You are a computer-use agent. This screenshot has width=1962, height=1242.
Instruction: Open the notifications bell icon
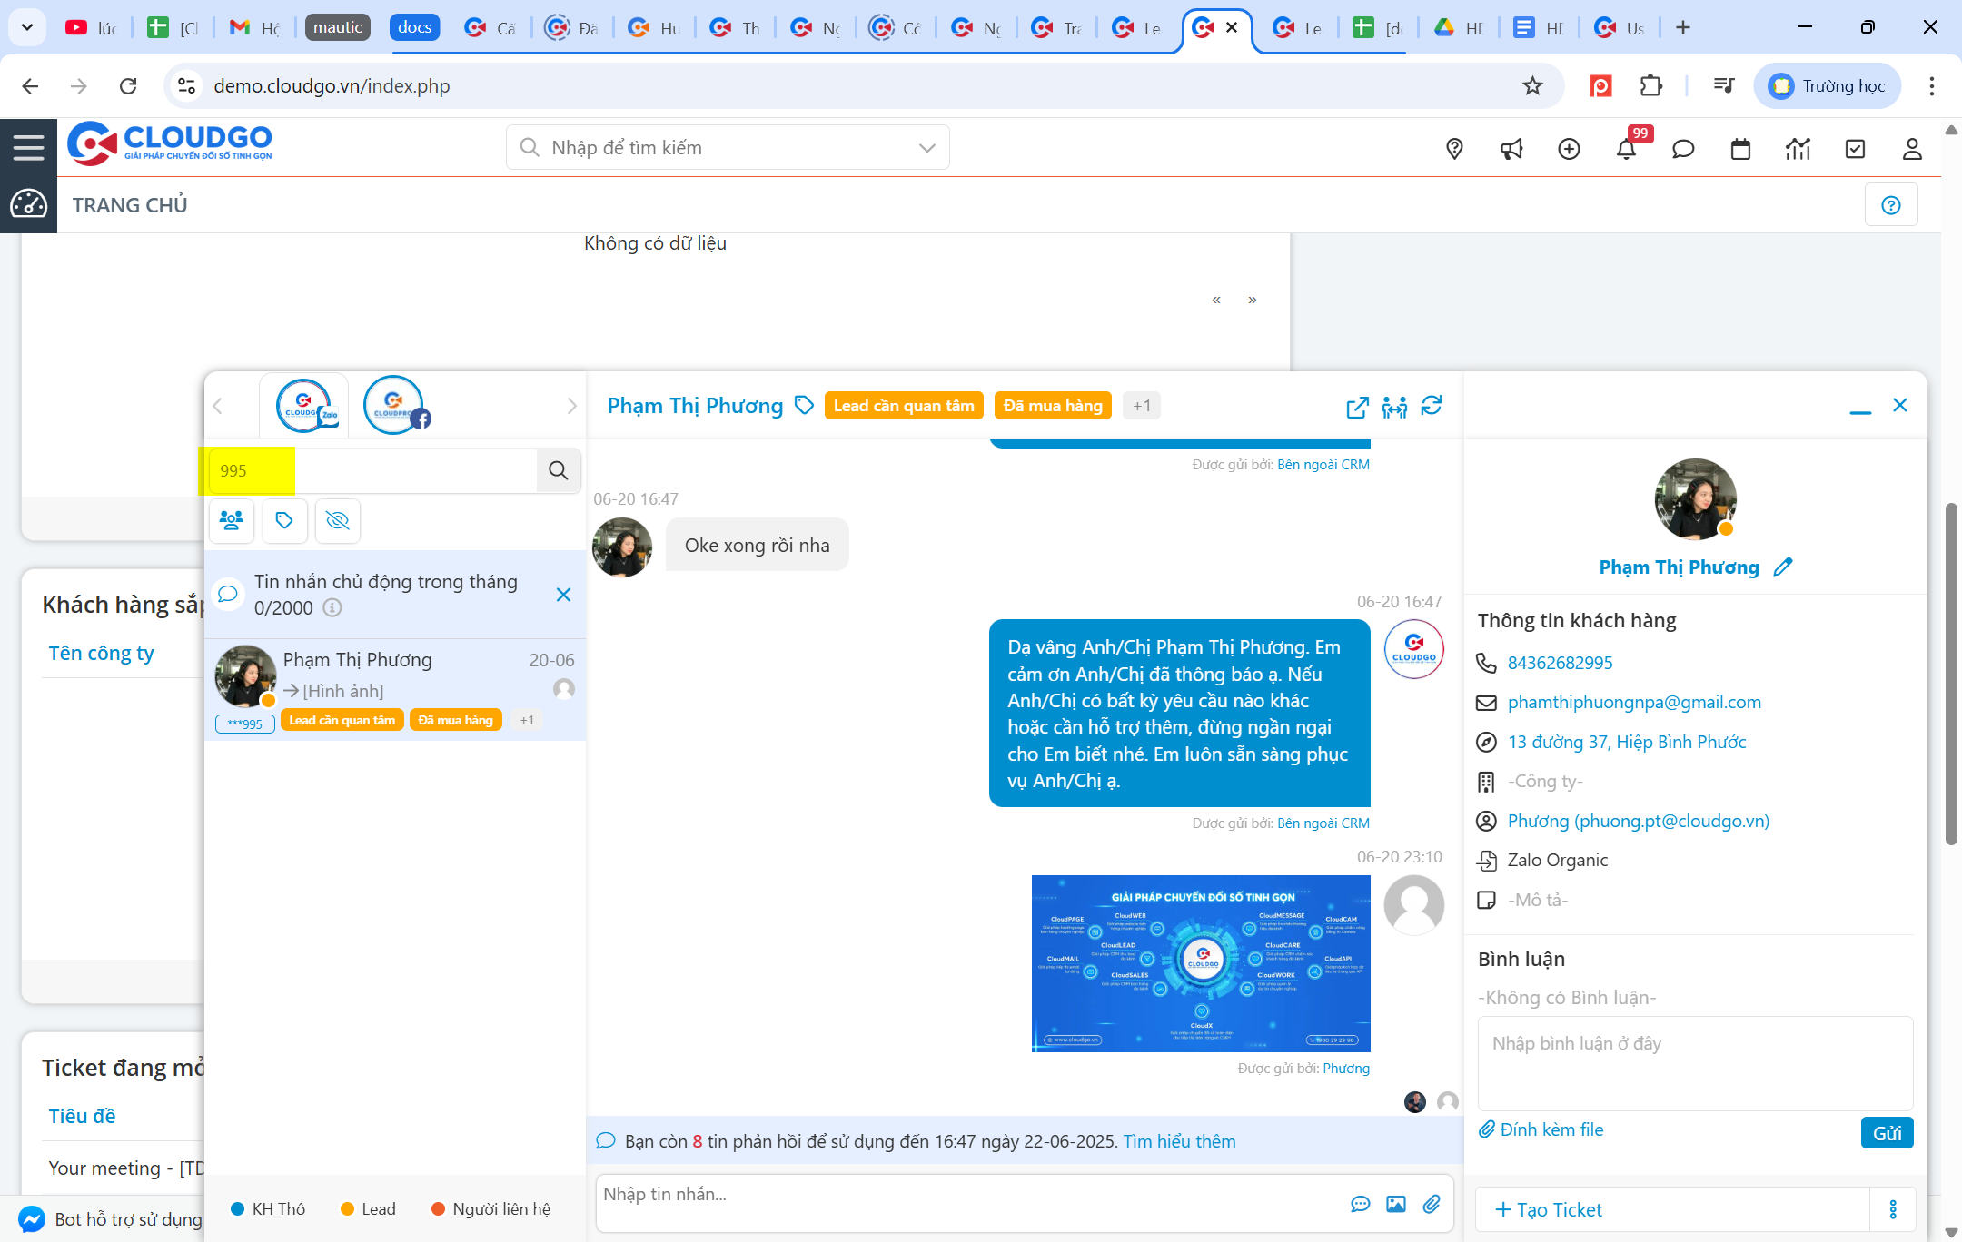coord(1626,148)
